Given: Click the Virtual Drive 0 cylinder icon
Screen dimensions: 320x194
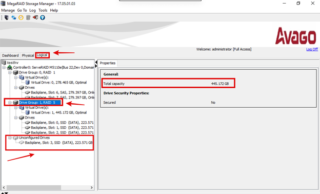Looking at the screenshot, I should 27,83.
